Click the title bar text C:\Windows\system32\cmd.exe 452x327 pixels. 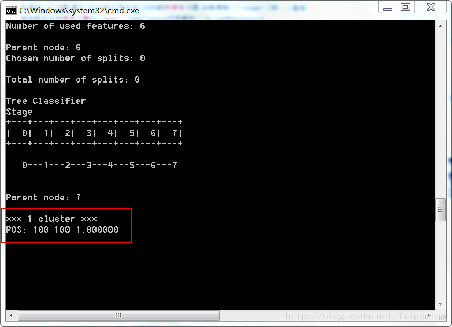click(79, 11)
